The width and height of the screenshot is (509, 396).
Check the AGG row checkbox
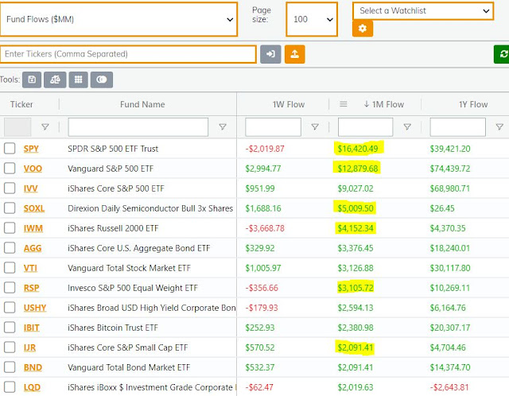coord(10,247)
